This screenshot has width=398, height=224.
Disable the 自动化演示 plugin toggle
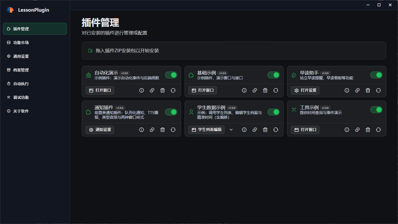(171, 75)
